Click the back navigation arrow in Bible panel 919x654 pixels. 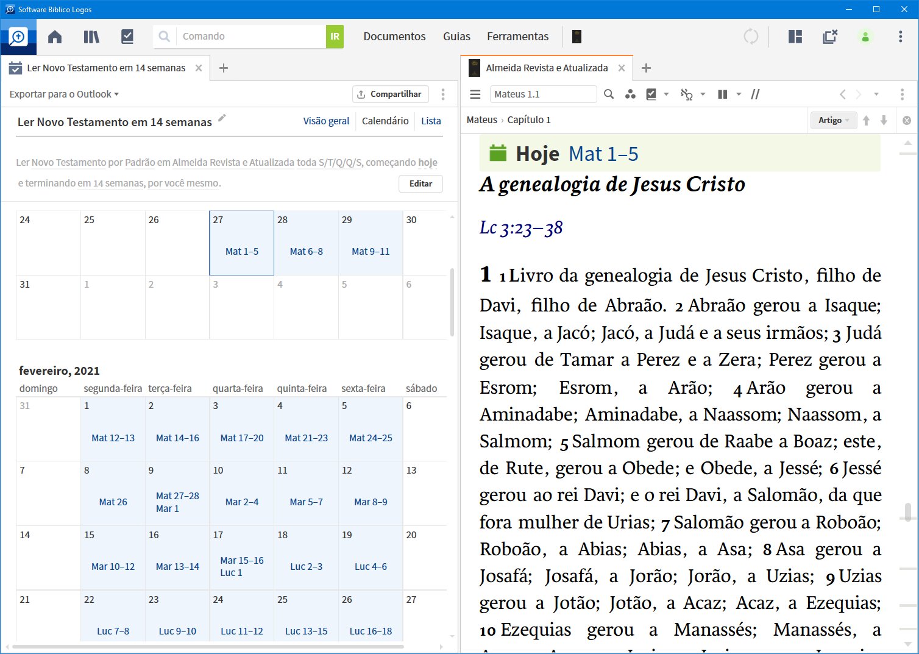tap(843, 94)
